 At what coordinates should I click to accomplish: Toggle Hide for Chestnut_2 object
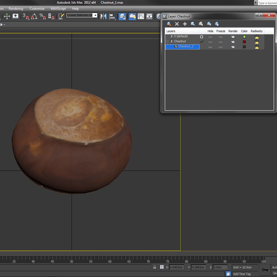(210, 47)
